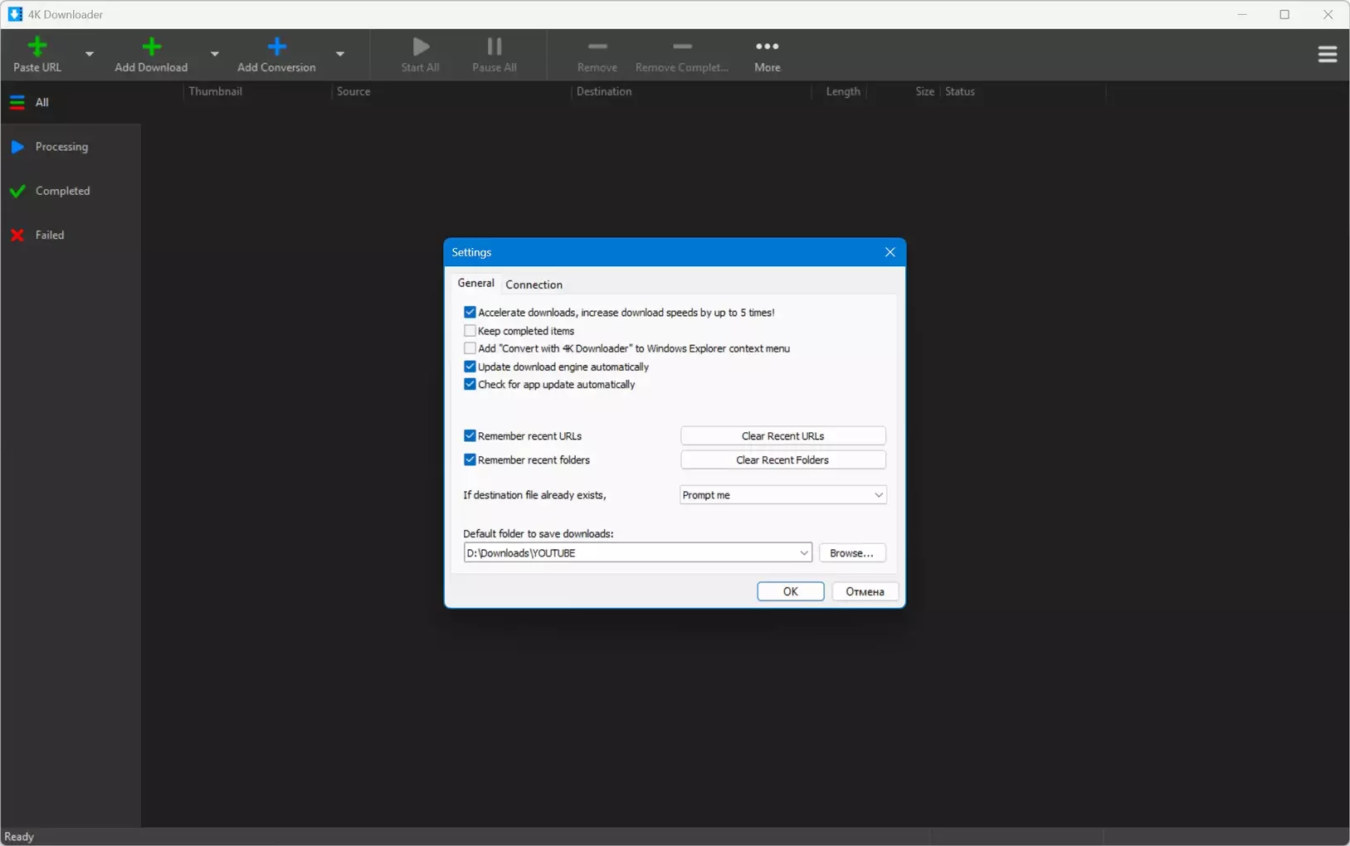Viewport: 1350px width, 846px height.
Task: Switch to the Connection tab
Action: pos(534,284)
